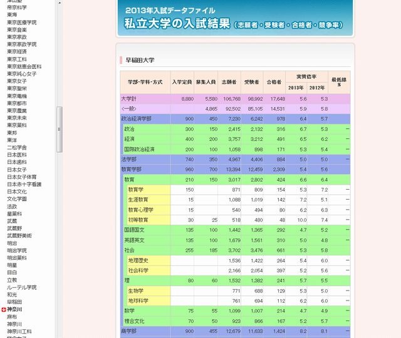The width and height of the screenshot is (401, 338).
Task: Select the 政治経済学部 row label
Action: (x=136, y=119)
